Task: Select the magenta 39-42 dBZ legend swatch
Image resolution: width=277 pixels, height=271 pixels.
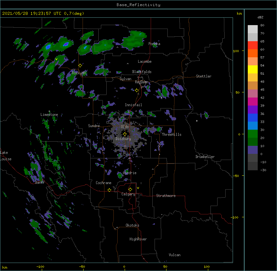Action: [253, 101]
